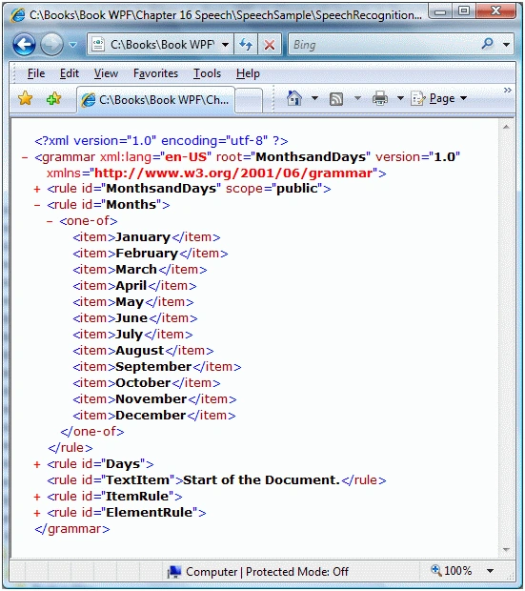Open the Edit menu
The height and width of the screenshot is (591, 525).
[x=70, y=73]
